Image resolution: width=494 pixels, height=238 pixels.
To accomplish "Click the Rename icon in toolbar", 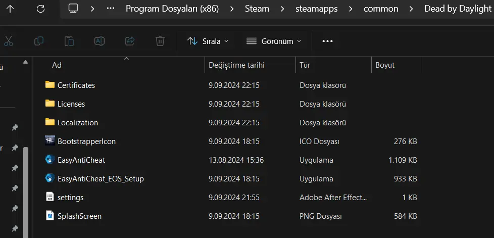I will (x=99, y=41).
